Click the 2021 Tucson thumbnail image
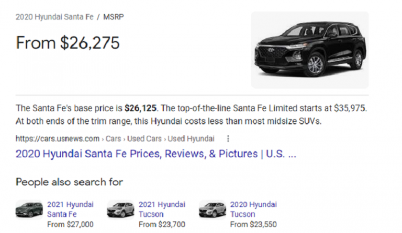This screenshot has height=233, width=402. point(120,209)
